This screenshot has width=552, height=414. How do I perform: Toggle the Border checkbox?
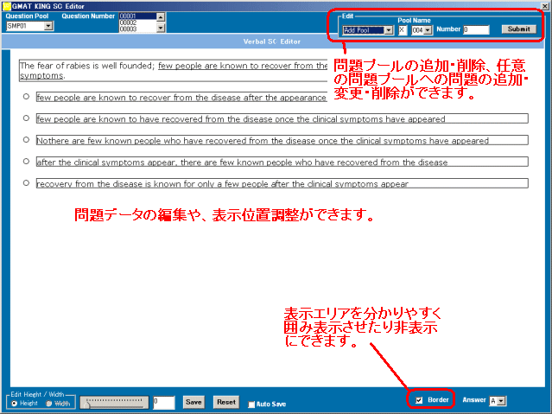[x=420, y=401]
